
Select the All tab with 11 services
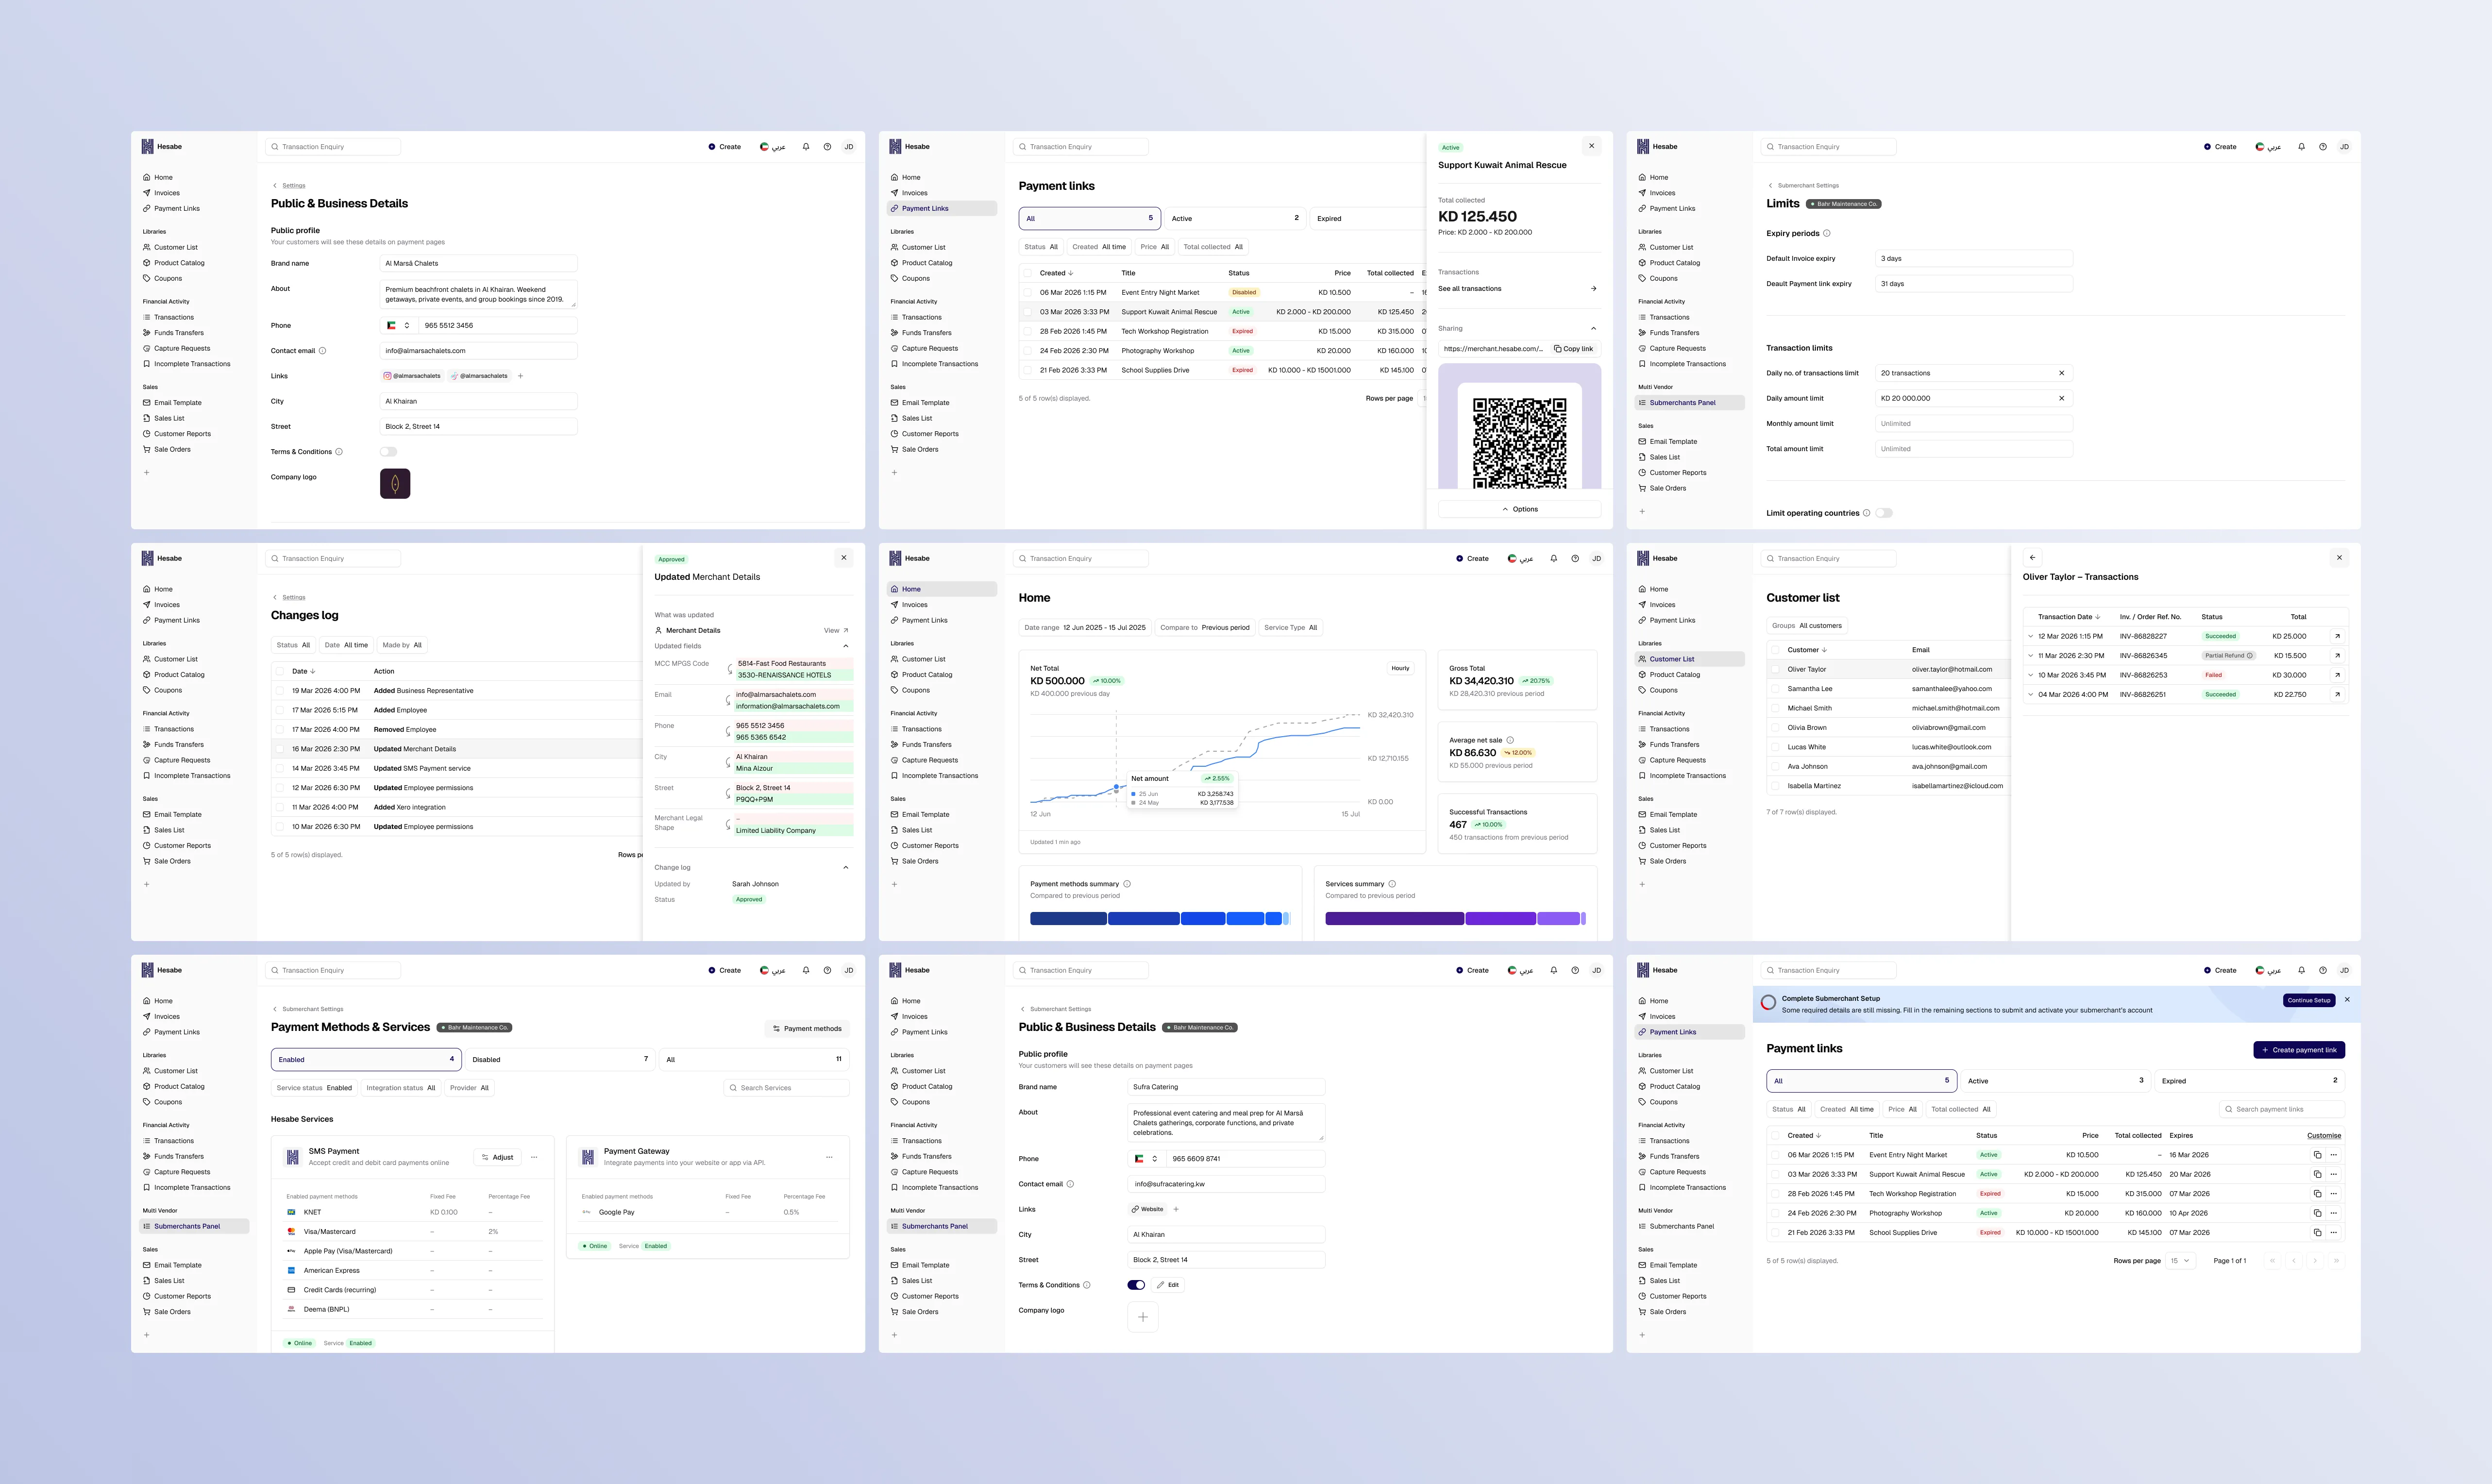tap(754, 1059)
